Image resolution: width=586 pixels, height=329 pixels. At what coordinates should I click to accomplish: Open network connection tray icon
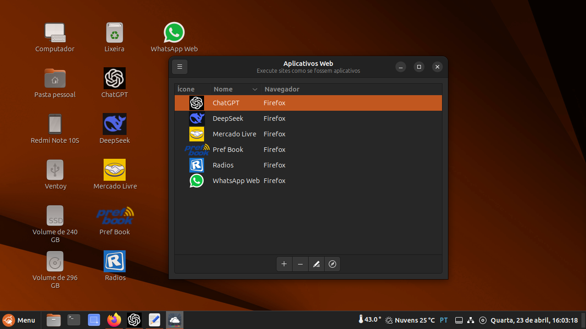click(470, 320)
